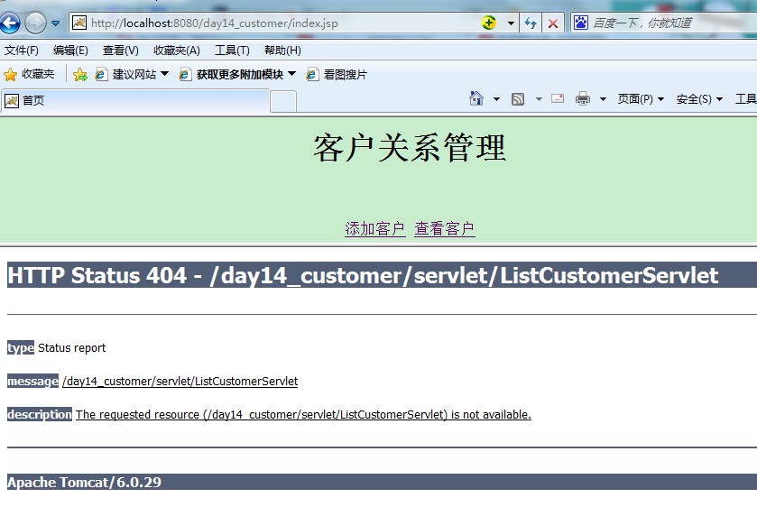Click the Apache Tomcat/6.0.29 footer text

tap(84, 482)
